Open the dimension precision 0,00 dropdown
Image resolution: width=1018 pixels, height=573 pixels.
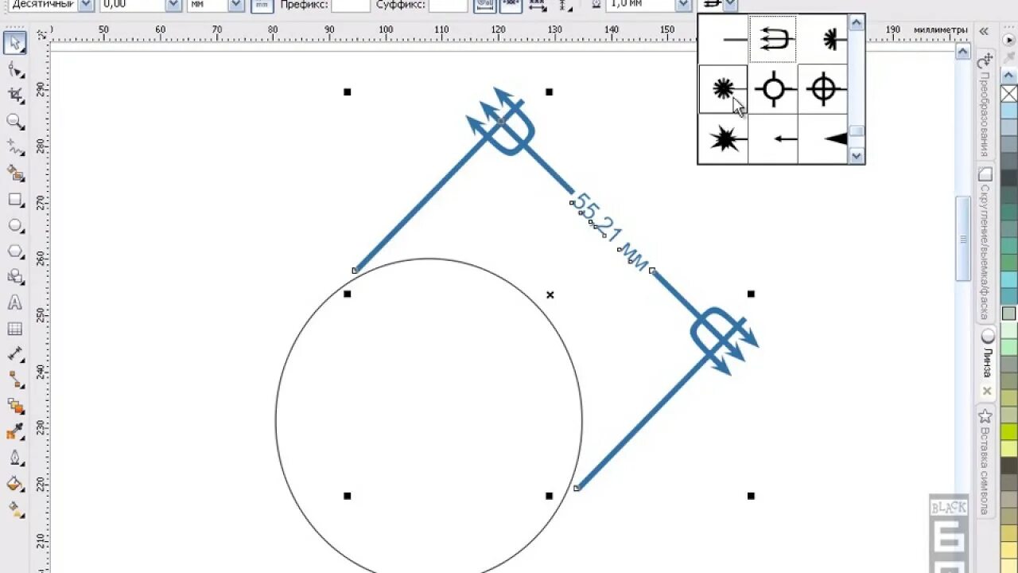point(173,5)
